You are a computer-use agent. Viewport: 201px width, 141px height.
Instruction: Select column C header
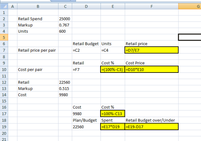point(65,6)
